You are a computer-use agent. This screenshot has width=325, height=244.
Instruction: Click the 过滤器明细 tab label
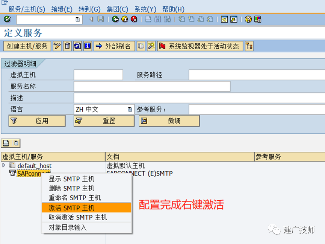[20, 64]
